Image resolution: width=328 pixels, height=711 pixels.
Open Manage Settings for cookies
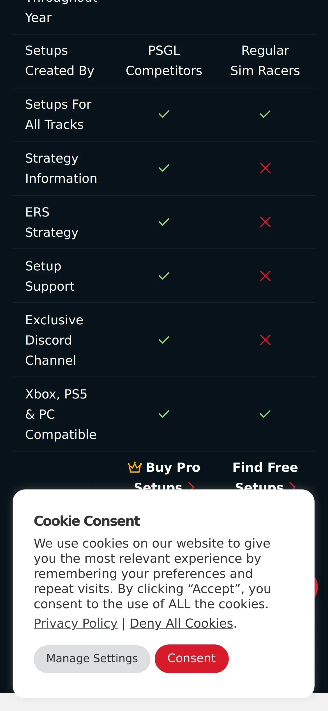92,659
